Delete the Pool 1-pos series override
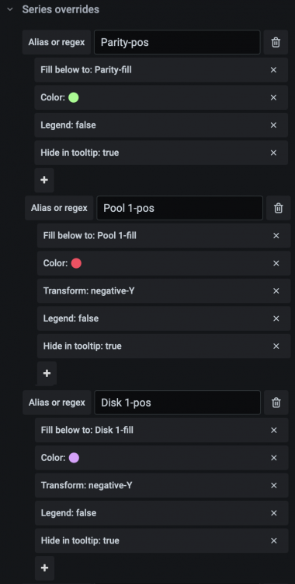This screenshot has width=295, height=584. (278, 208)
